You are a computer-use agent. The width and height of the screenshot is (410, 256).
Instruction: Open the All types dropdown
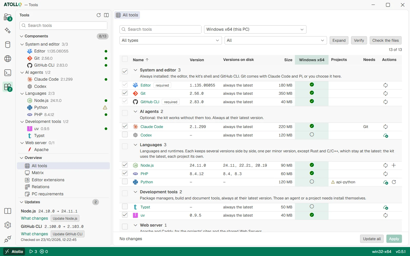171,40
